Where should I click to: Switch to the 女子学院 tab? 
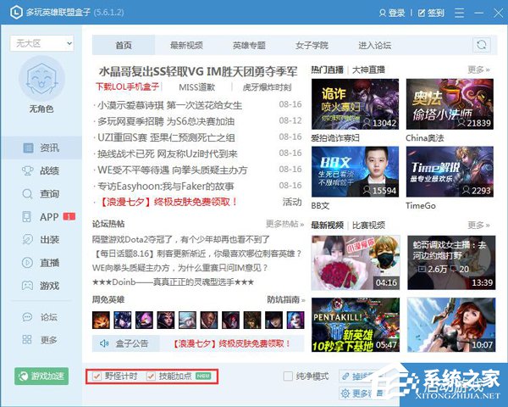312,45
